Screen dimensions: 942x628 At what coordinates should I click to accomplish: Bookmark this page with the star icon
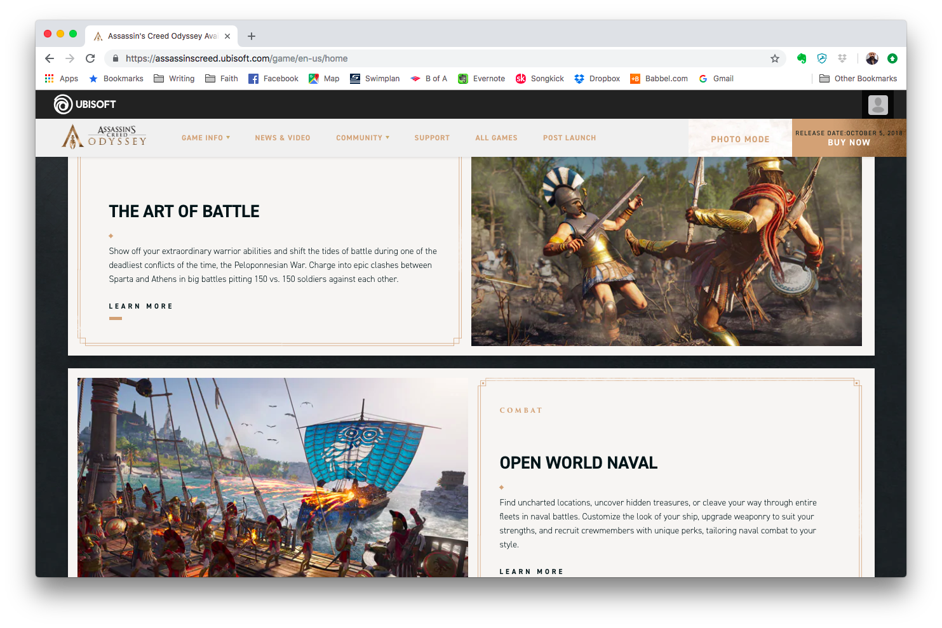click(x=775, y=58)
